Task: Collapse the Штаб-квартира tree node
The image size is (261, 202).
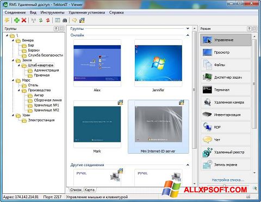Action: (x=19, y=65)
